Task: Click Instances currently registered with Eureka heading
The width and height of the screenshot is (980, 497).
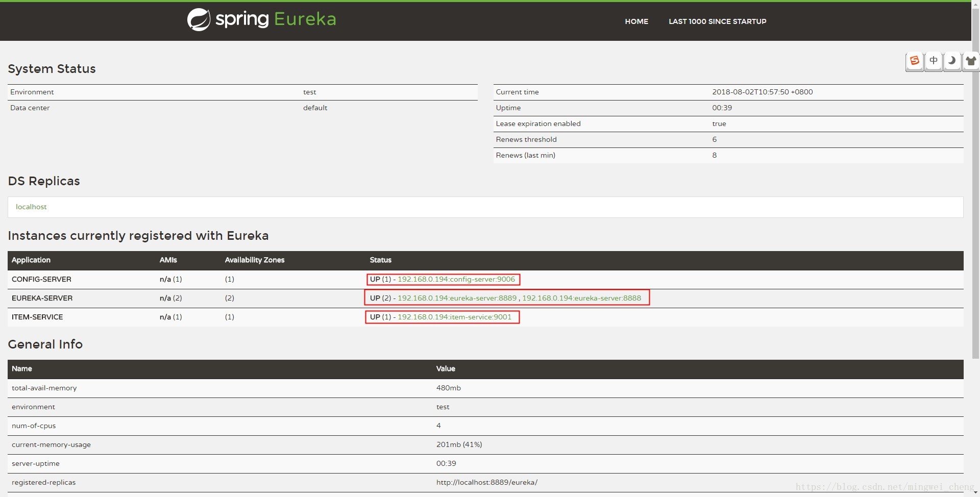Action: 138,236
